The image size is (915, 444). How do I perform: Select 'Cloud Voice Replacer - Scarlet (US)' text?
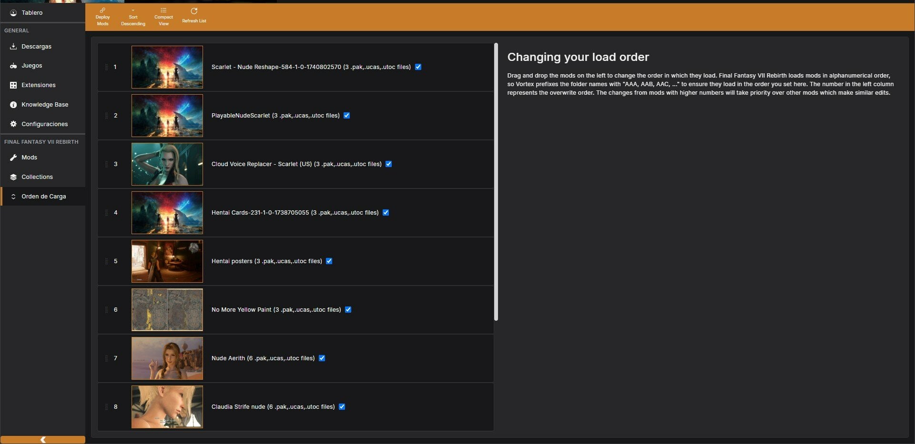[x=262, y=164]
